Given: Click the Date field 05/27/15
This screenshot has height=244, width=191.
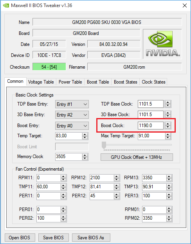Looking at the screenshot, I should (49, 44).
